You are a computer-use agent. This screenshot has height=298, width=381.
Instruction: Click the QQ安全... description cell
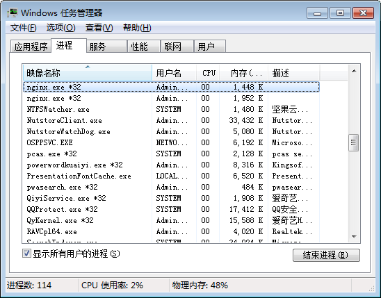click(291, 209)
